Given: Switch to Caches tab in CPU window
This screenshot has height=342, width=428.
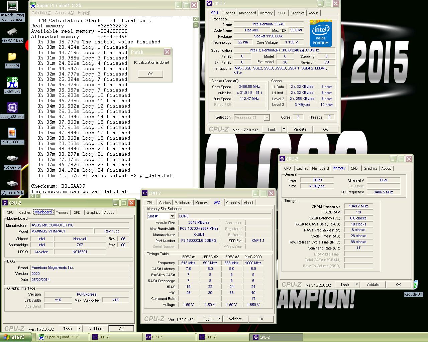Looking at the screenshot, I should coord(229,13).
